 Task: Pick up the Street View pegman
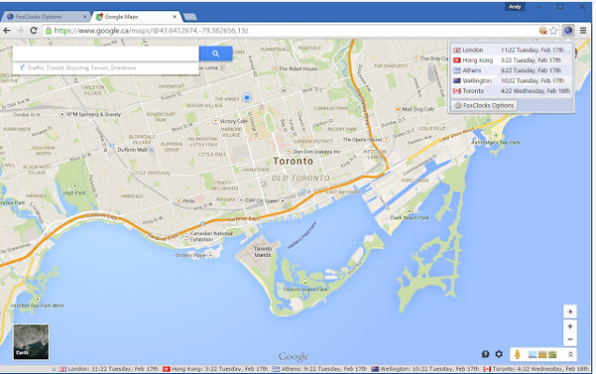point(517,354)
